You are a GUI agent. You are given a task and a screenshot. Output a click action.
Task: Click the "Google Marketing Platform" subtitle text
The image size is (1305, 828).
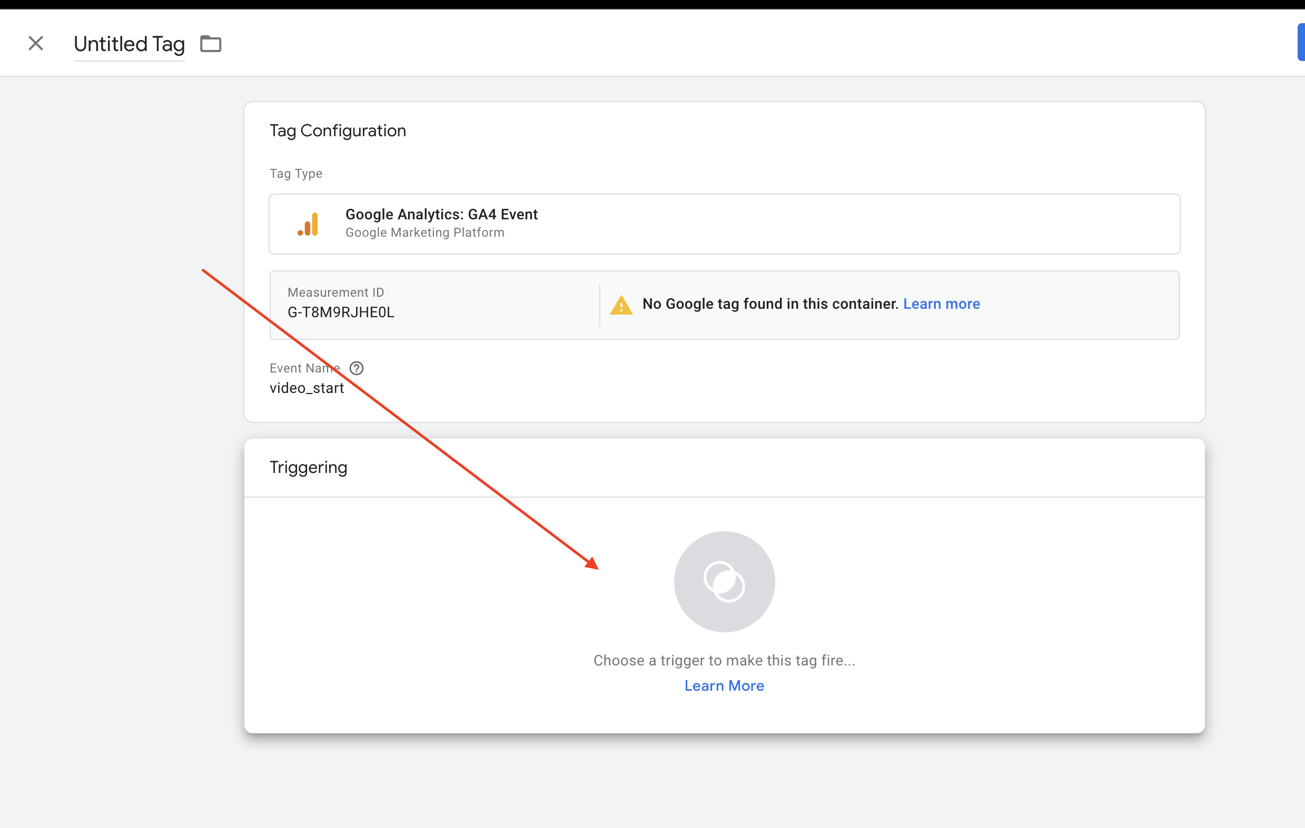[425, 232]
